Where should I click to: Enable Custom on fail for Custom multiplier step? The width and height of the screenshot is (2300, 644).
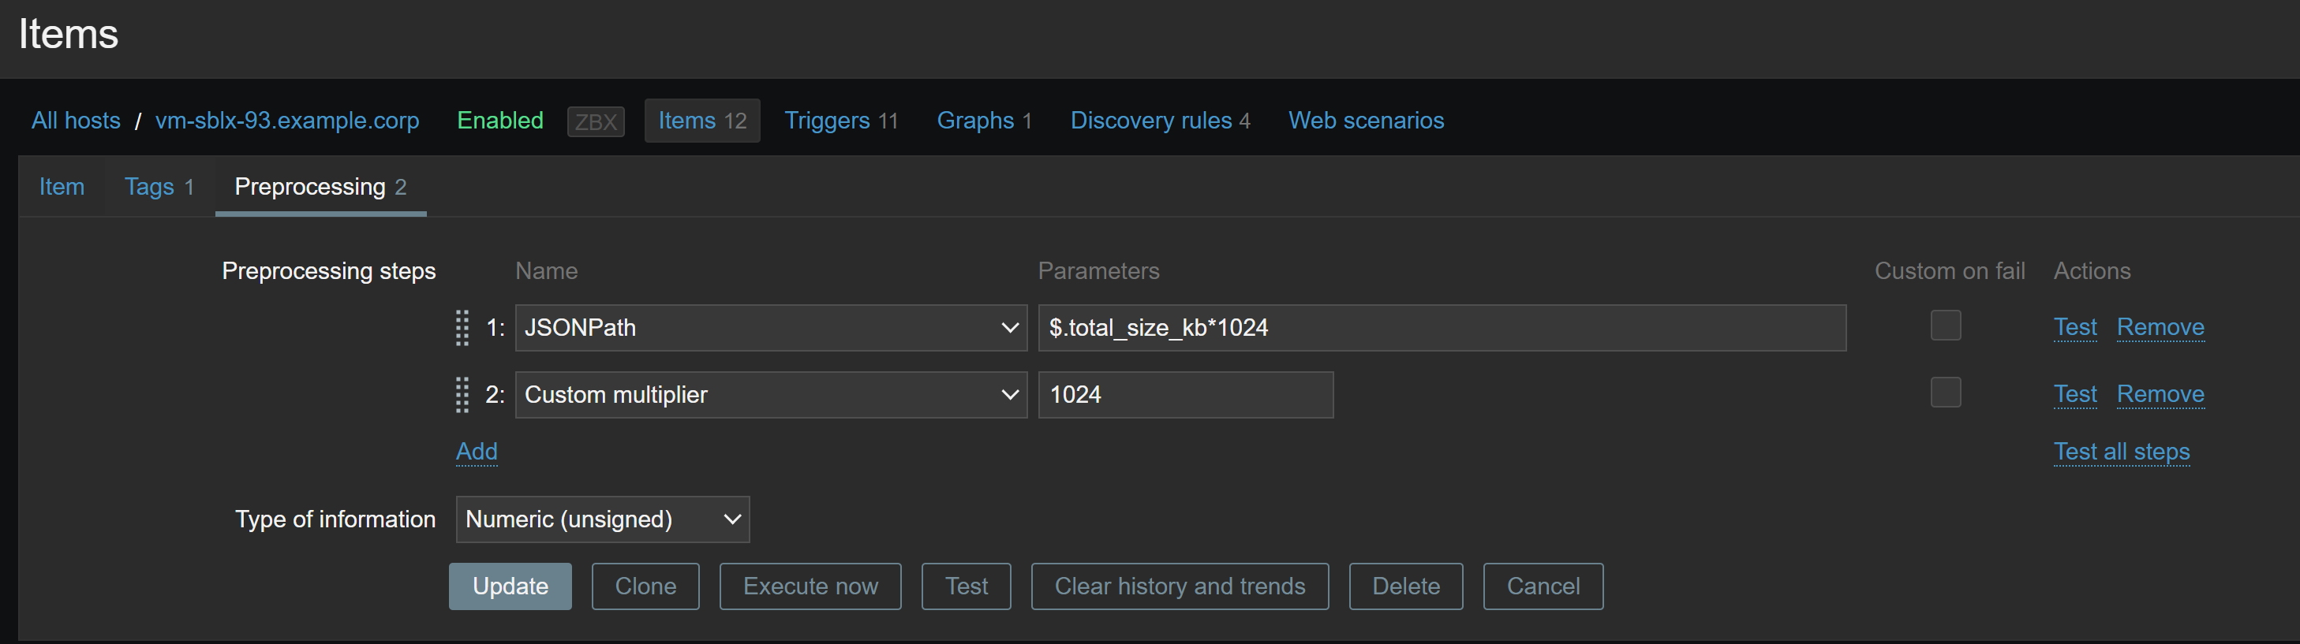pos(1945,393)
